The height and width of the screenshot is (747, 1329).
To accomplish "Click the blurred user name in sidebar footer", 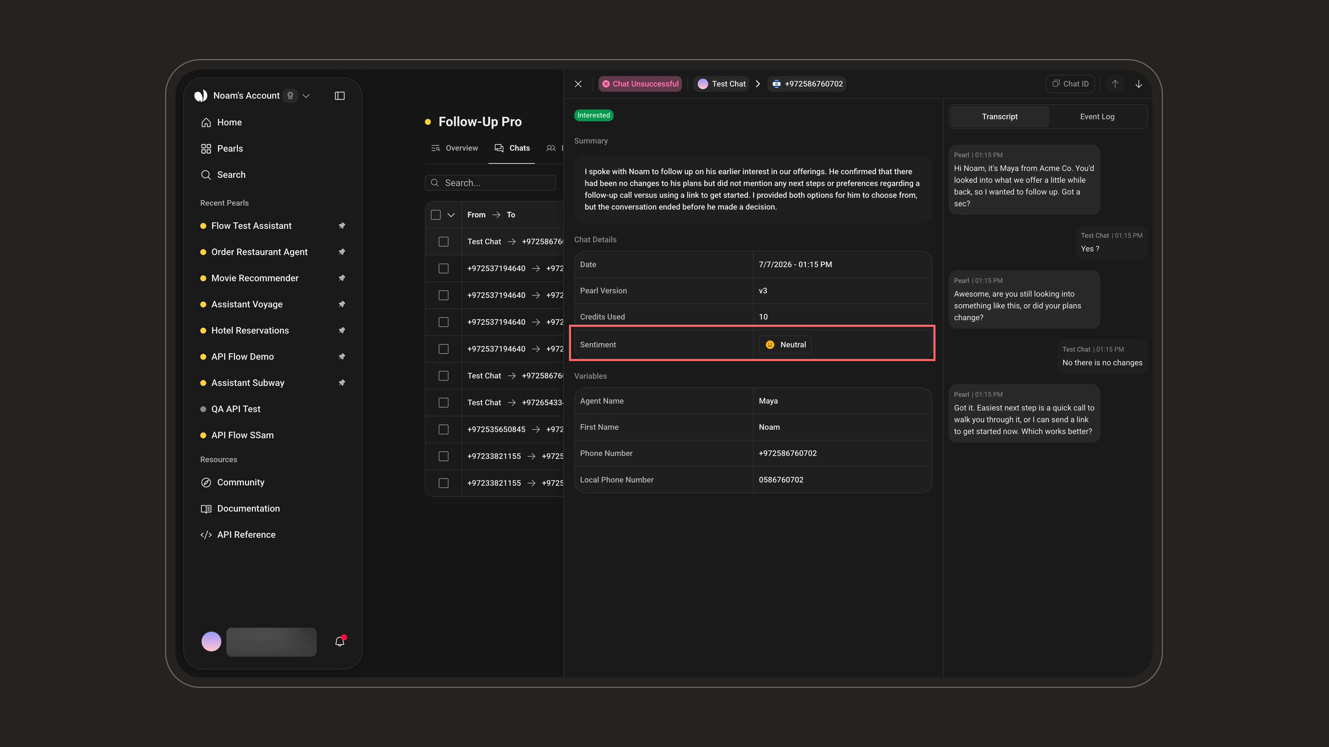I will [271, 642].
